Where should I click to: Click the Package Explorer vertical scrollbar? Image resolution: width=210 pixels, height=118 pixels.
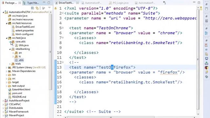[x=50, y=52]
